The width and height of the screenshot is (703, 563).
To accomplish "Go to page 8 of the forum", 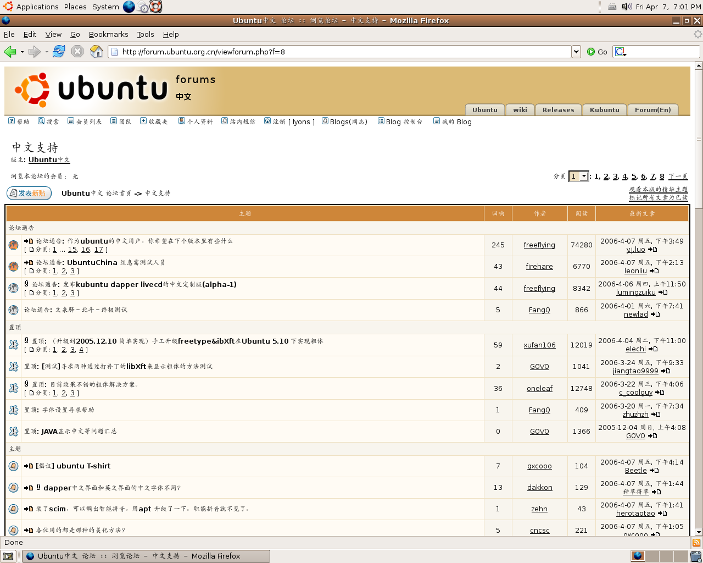I will click(x=662, y=176).
